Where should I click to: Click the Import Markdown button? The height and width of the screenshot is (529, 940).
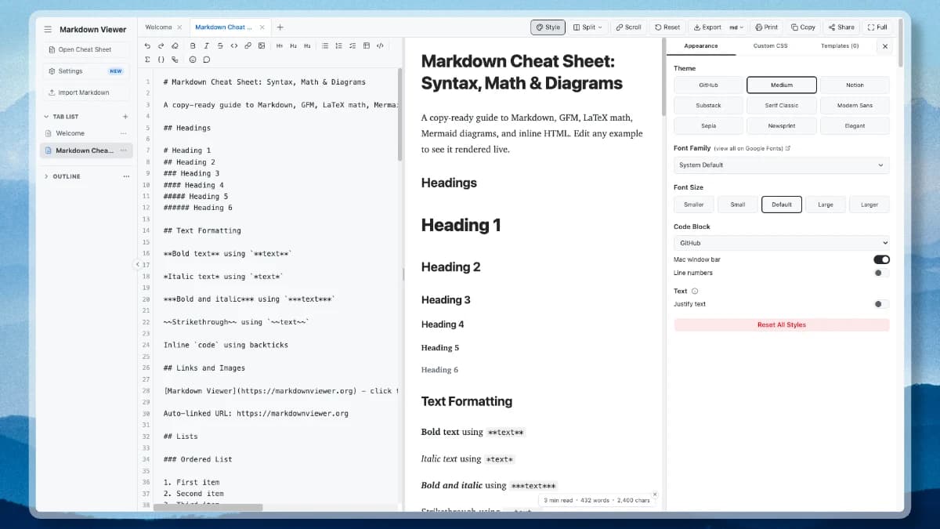point(86,92)
